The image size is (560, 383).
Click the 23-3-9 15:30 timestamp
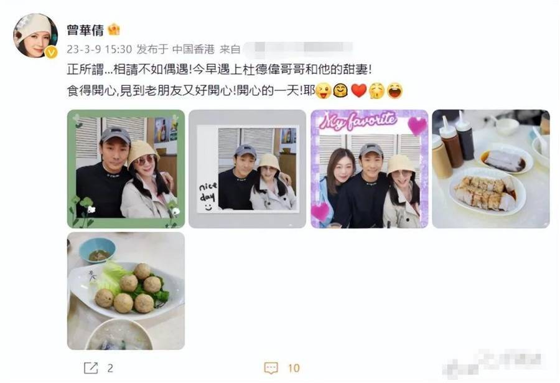coord(100,49)
